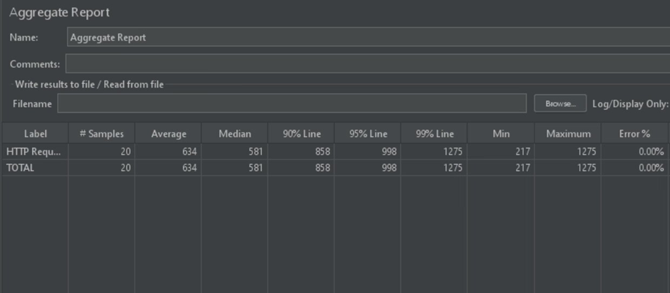670x293 pixels.
Task: Sort by the Label column header
Action: (x=35, y=134)
